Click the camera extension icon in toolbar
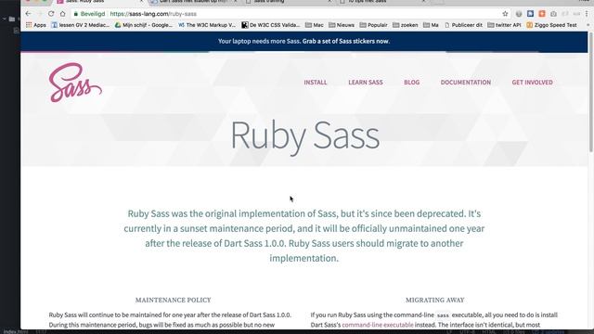The height and width of the screenshot is (334, 594). tap(553, 14)
